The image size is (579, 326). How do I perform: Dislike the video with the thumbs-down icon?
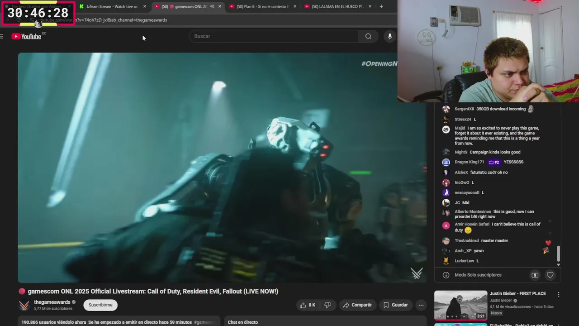click(x=327, y=305)
